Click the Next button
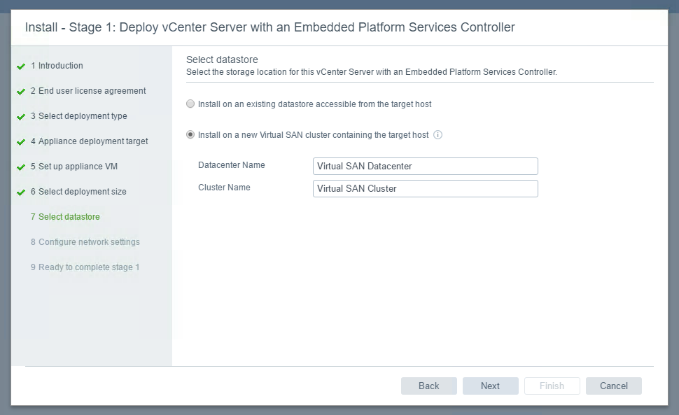679x415 pixels. point(490,386)
